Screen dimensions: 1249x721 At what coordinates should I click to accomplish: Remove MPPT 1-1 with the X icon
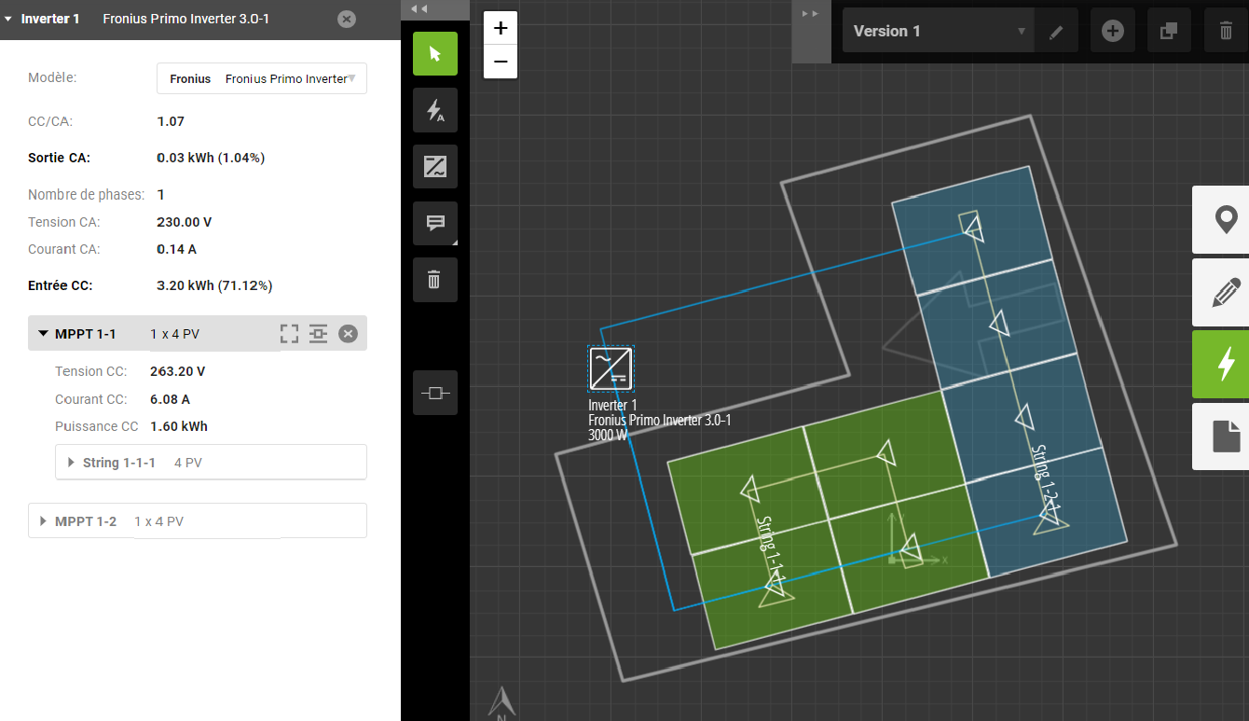(348, 334)
